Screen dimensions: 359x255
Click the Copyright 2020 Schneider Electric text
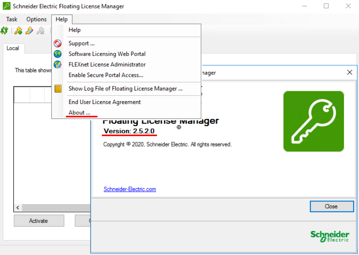point(167,144)
